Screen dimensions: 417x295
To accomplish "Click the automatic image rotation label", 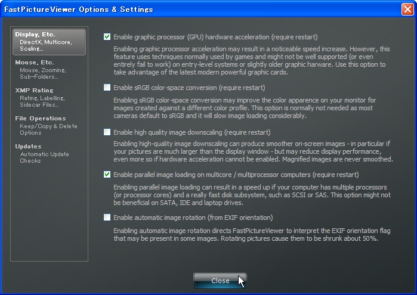I will click(x=193, y=218).
